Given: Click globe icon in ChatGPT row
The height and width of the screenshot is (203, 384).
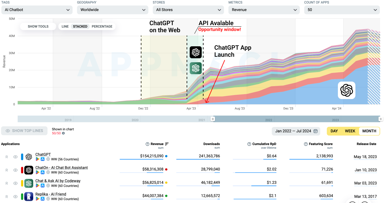Looking at the screenshot, I should [48, 159].
